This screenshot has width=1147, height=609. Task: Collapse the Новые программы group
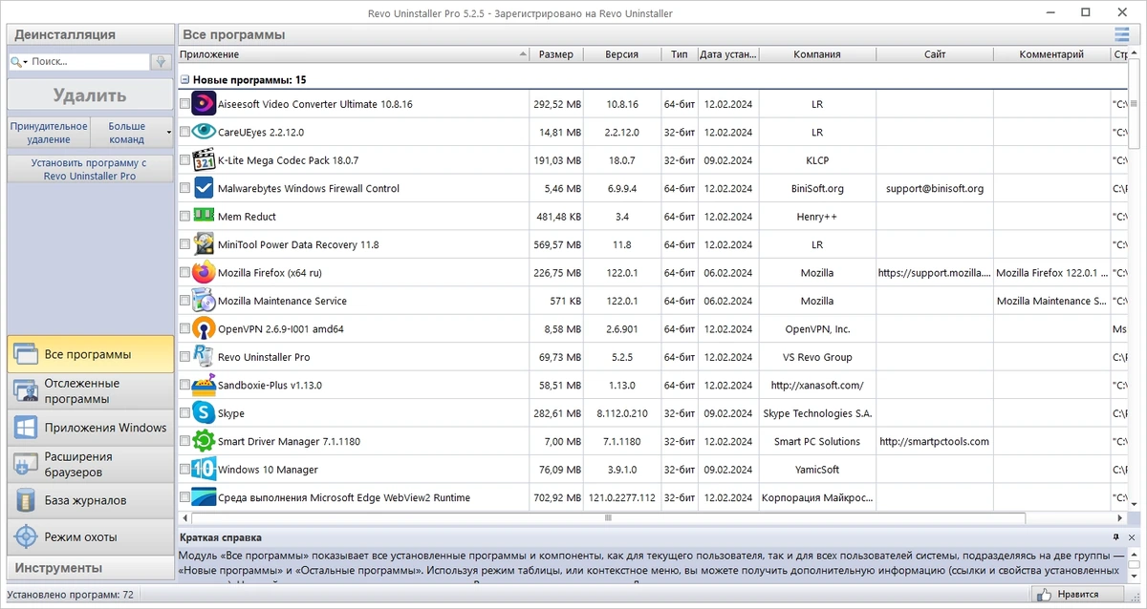[184, 80]
